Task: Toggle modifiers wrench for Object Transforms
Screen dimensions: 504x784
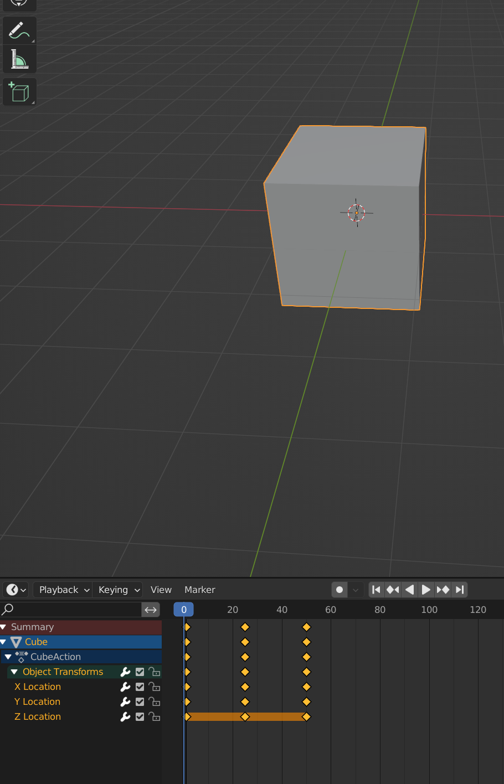Action: click(126, 672)
